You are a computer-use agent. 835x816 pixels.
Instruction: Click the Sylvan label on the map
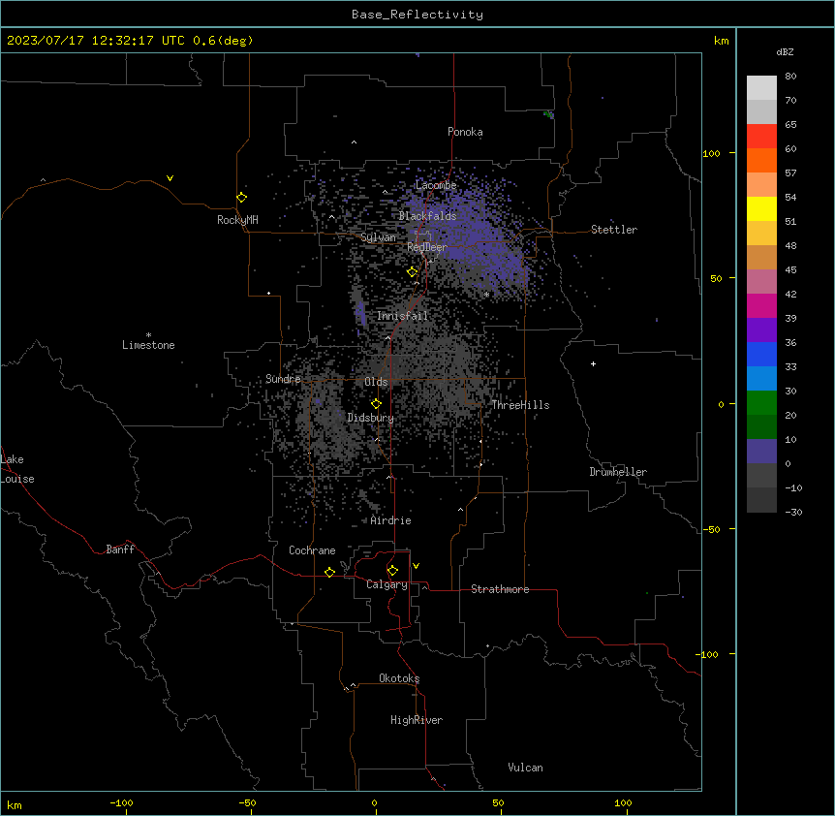click(x=378, y=237)
